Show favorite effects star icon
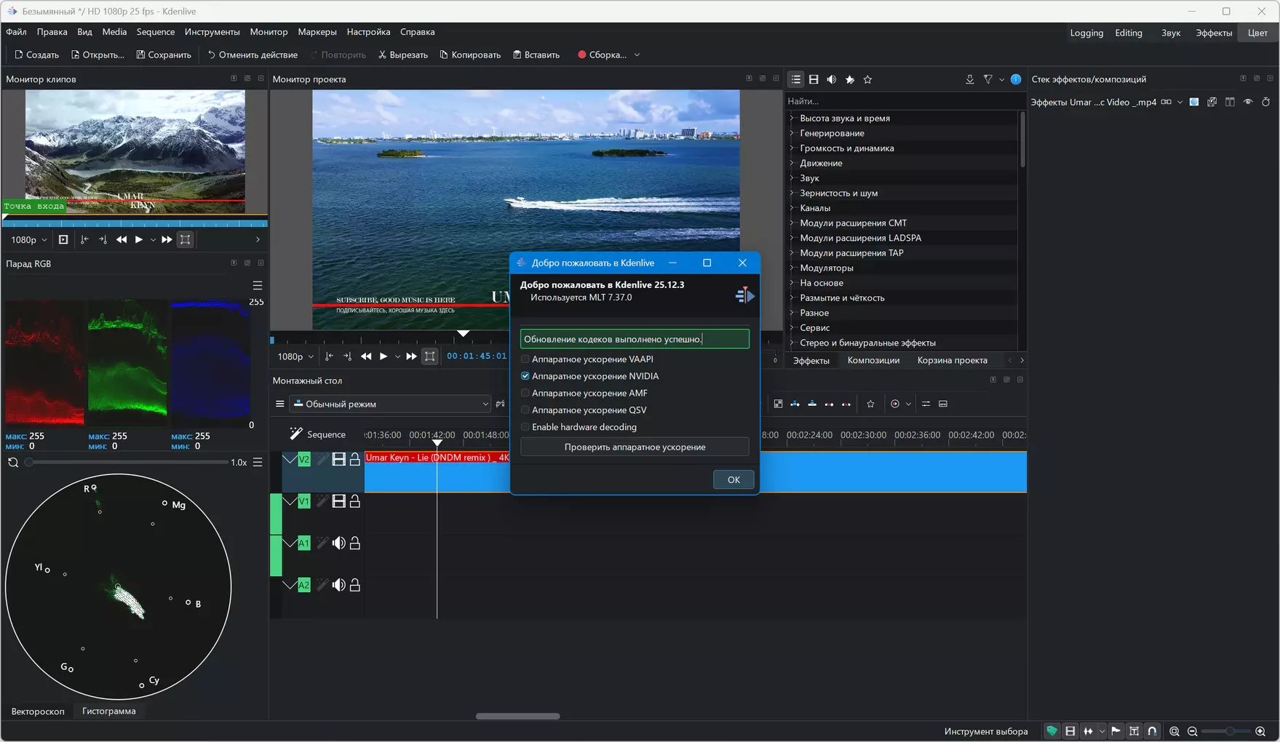Screen dimensions: 1280x742 click(x=867, y=79)
